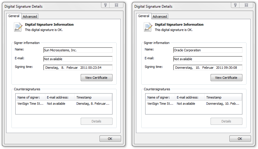Screen dimensions: 258x149
Task: Click the E-mail address column header in the Sun Microsystems dialog
Action: [x=60, y=97]
